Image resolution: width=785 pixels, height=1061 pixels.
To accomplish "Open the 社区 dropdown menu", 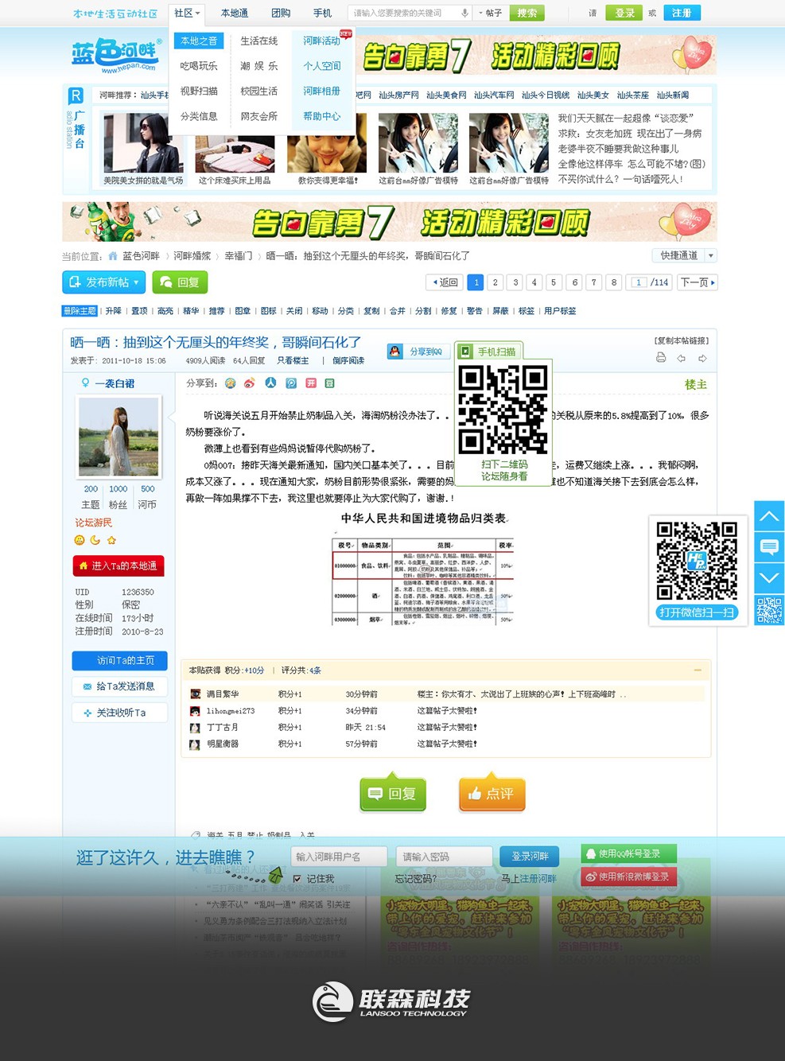I will click(188, 13).
